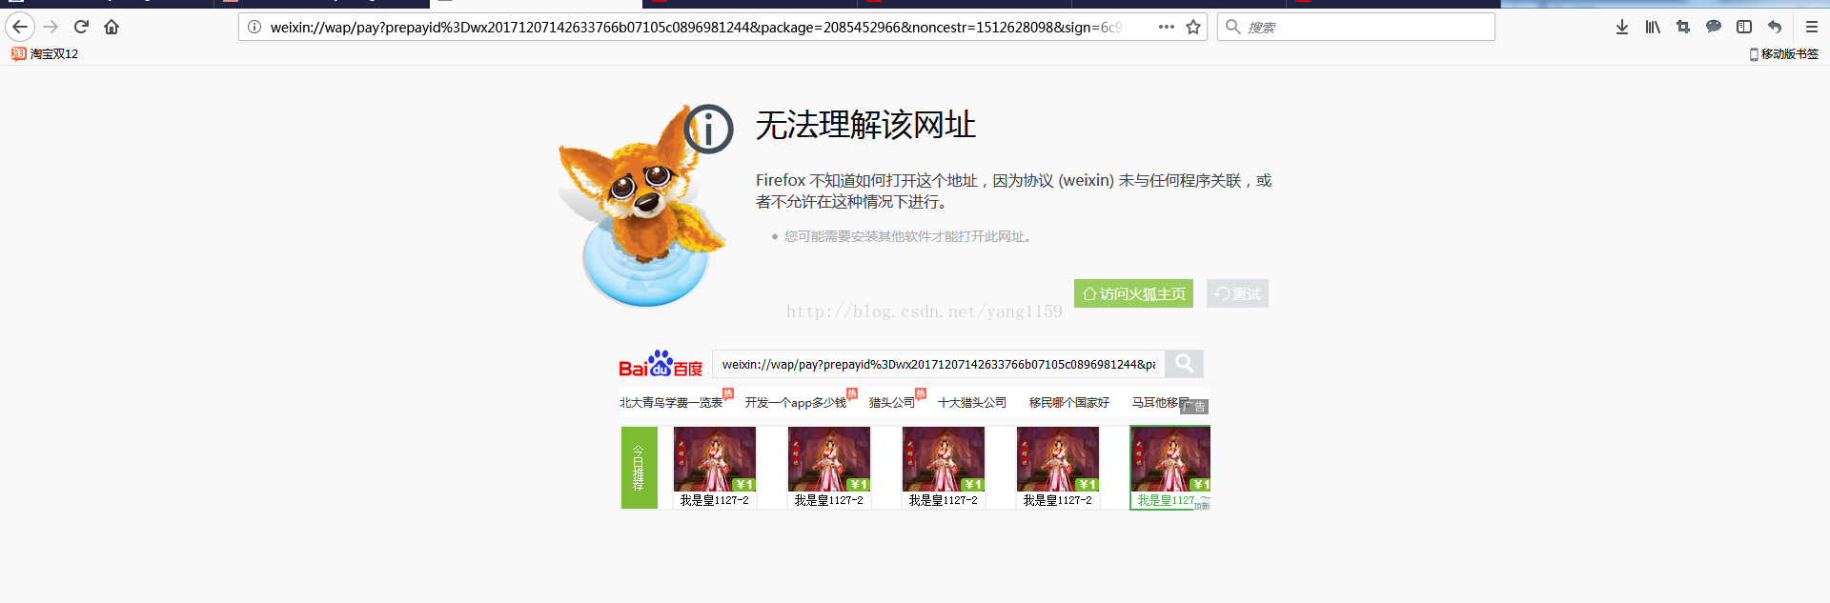Bookmark this page with the star
The width and height of the screenshot is (1830, 603).
(x=1193, y=27)
